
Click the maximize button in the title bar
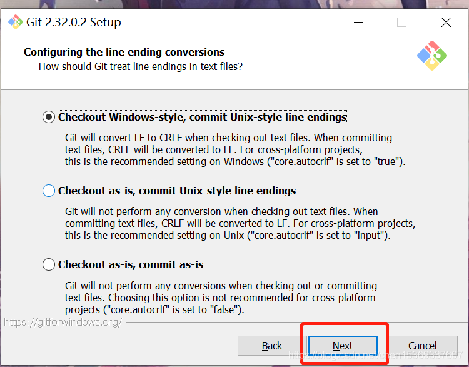pyautogui.click(x=401, y=23)
